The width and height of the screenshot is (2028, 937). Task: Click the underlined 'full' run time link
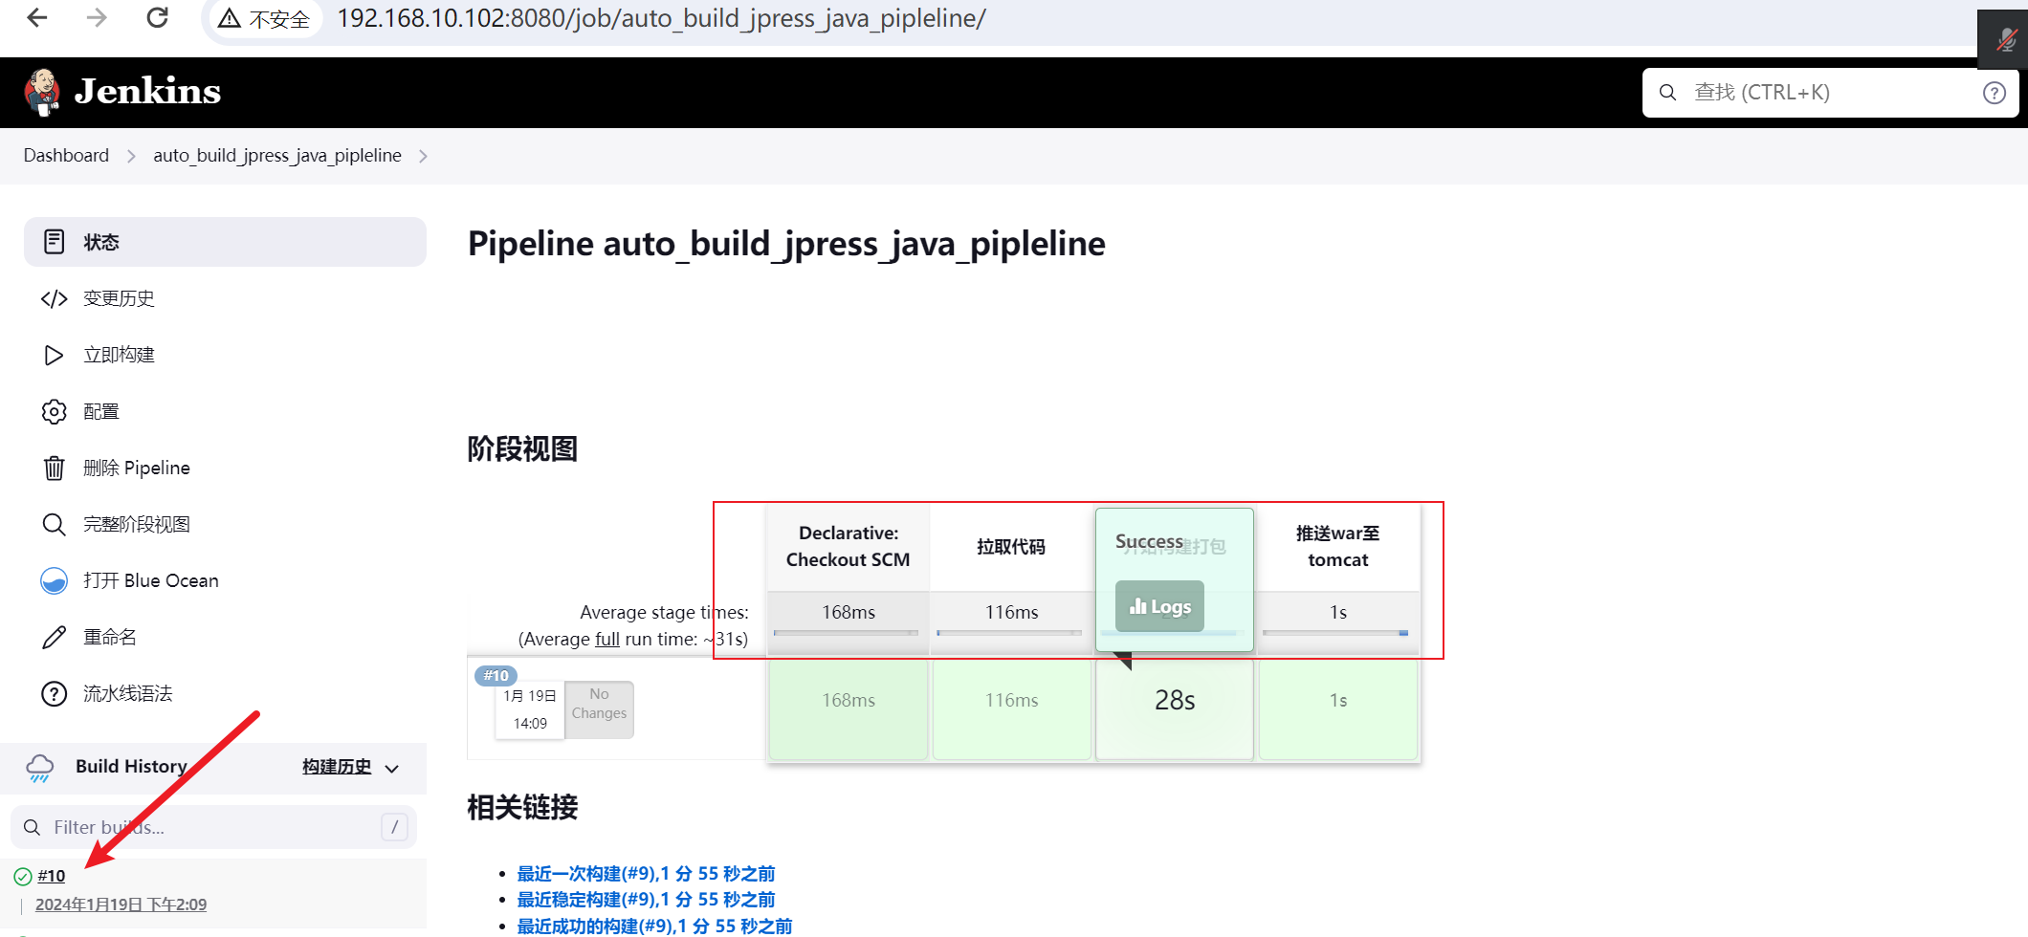click(x=607, y=639)
